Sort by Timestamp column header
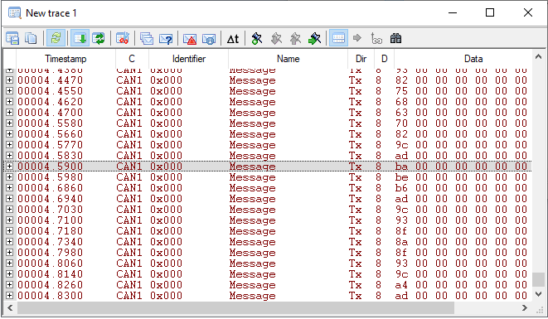The width and height of the screenshot is (548, 319). pos(65,59)
